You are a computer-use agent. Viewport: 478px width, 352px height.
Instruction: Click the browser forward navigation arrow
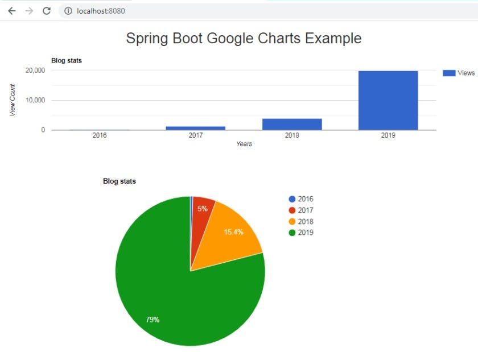point(28,10)
